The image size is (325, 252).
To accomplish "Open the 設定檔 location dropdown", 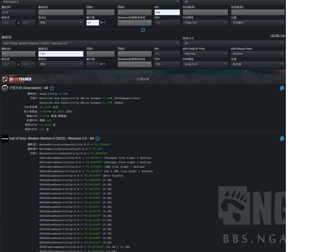I will point(257,64).
